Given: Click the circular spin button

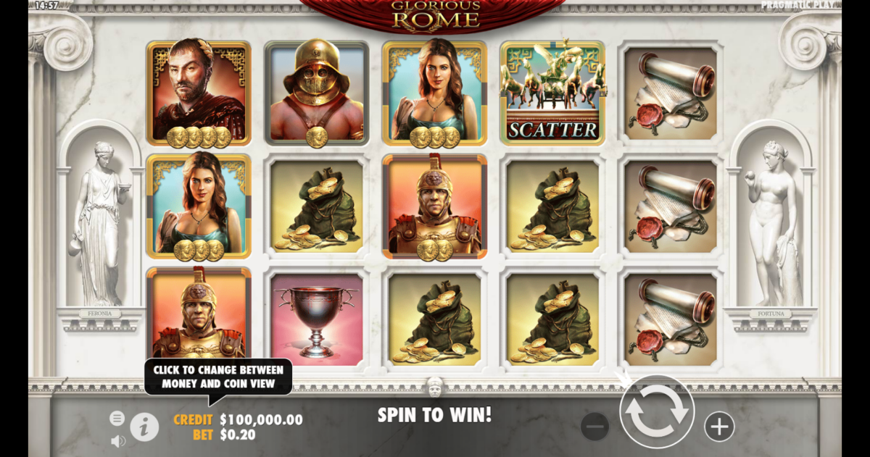Looking at the screenshot, I should 657,411.
